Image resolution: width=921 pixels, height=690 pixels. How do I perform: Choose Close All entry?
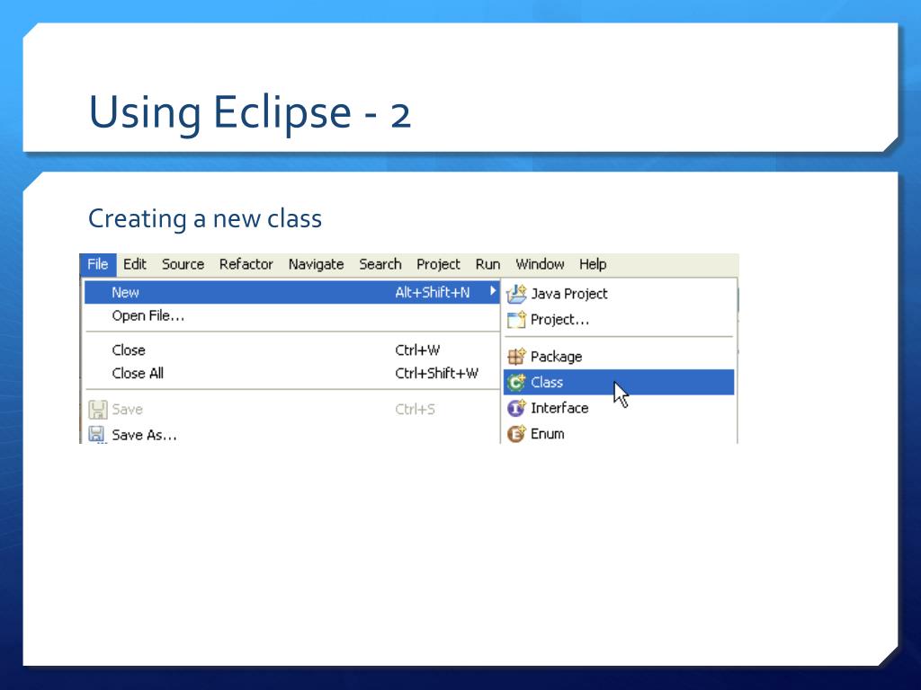pos(292,373)
